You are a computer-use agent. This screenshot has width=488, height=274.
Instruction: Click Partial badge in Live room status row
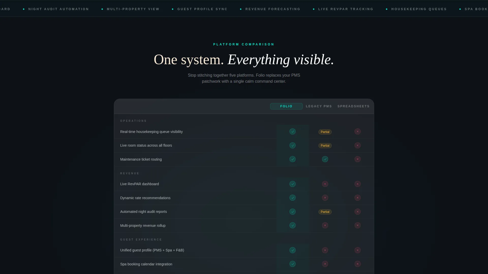(325, 146)
